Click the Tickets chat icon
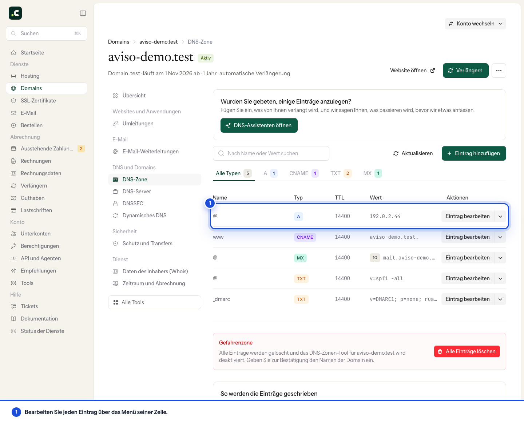Screen dimensions: 524x423 coord(13,306)
